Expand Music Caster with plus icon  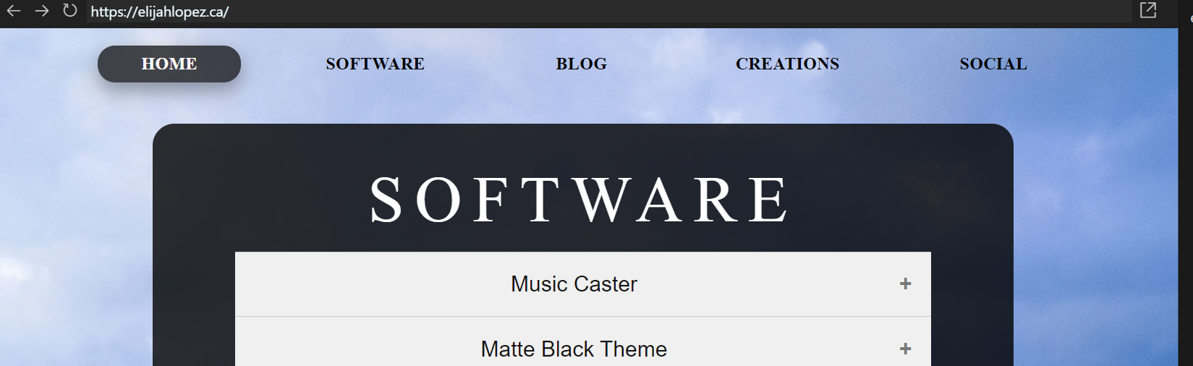click(x=905, y=284)
